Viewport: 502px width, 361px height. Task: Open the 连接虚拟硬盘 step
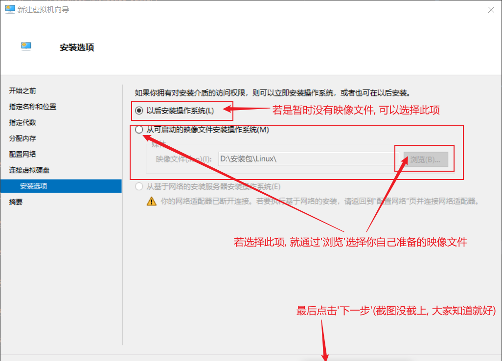coord(29,170)
